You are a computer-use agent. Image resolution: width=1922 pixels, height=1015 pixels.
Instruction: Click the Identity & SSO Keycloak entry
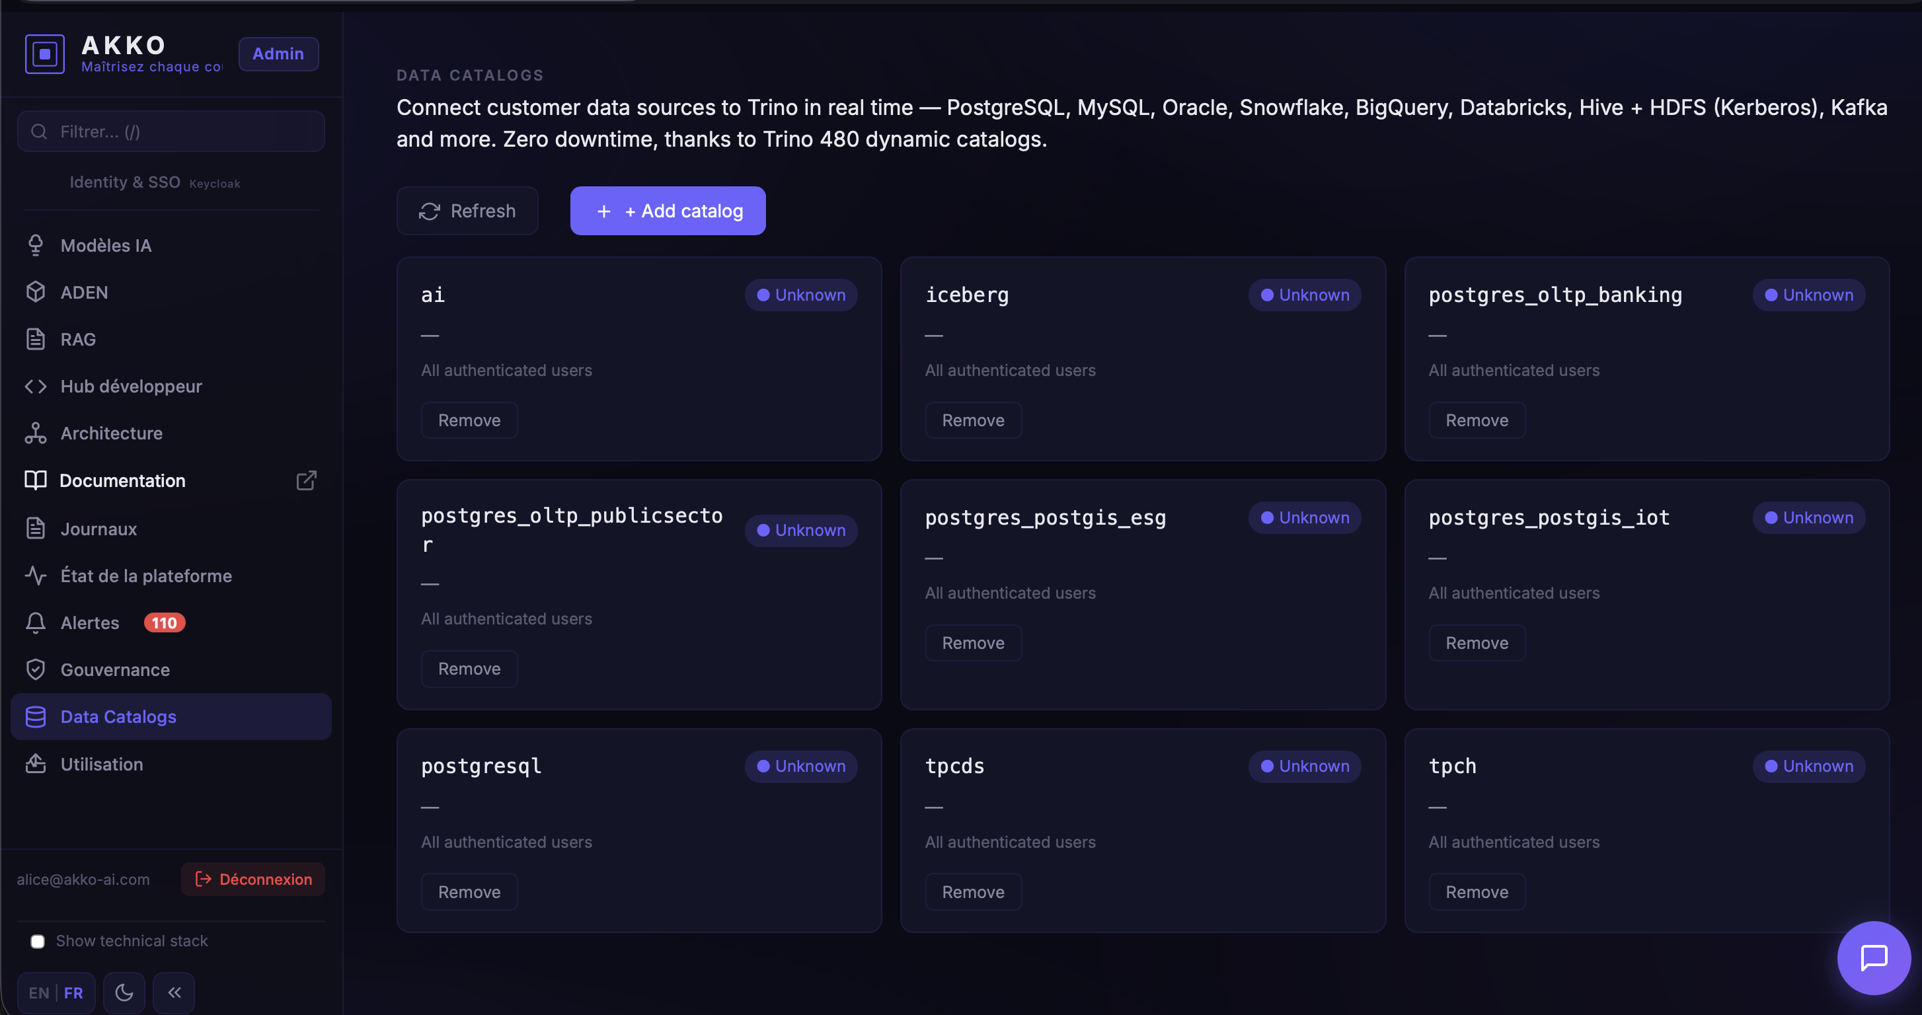tap(155, 183)
